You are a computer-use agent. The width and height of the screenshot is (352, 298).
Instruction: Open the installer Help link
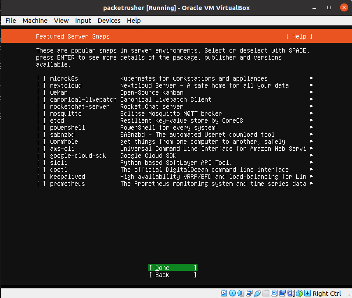click(x=299, y=36)
